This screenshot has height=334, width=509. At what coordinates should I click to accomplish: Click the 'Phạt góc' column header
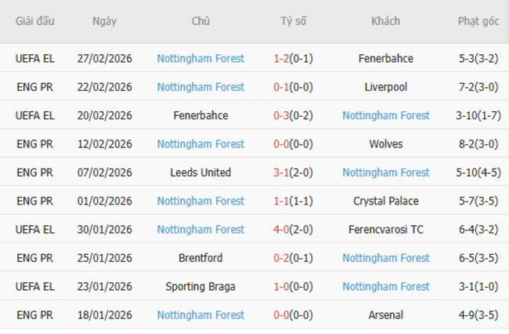[478, 22]
